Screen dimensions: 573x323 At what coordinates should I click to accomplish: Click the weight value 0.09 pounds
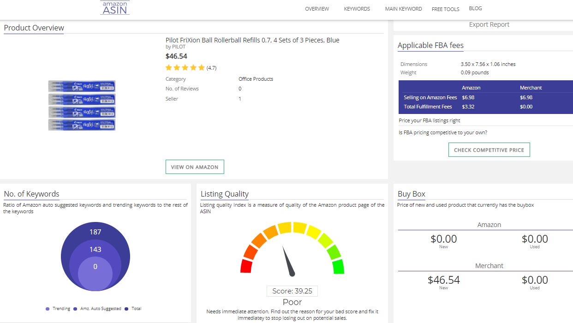[x=475, y=72]
